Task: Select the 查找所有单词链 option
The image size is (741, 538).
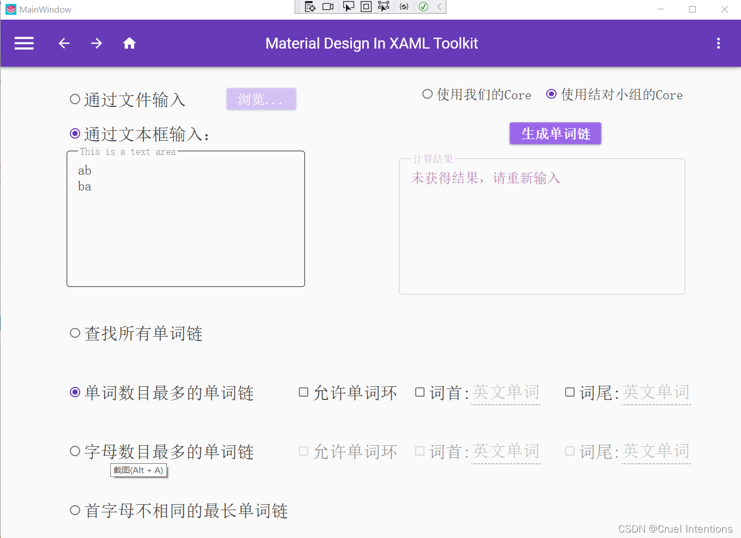Action: tap(75, 333)
